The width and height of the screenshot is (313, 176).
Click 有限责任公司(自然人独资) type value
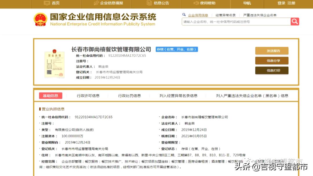(x=74, y=130)
